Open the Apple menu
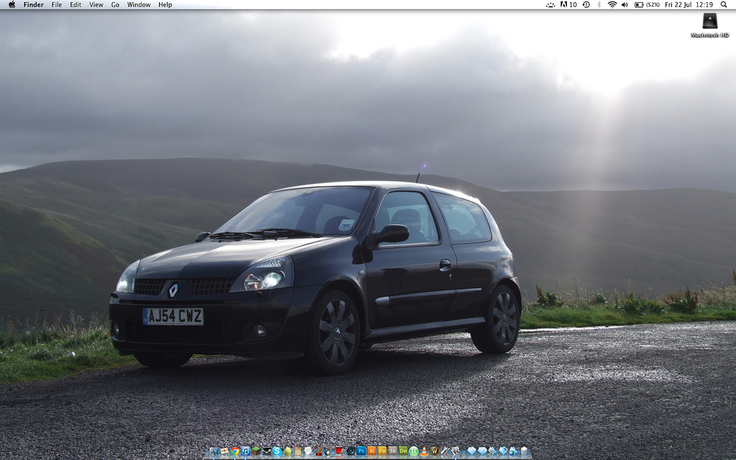The image size is (736, 460). [11, 4]
